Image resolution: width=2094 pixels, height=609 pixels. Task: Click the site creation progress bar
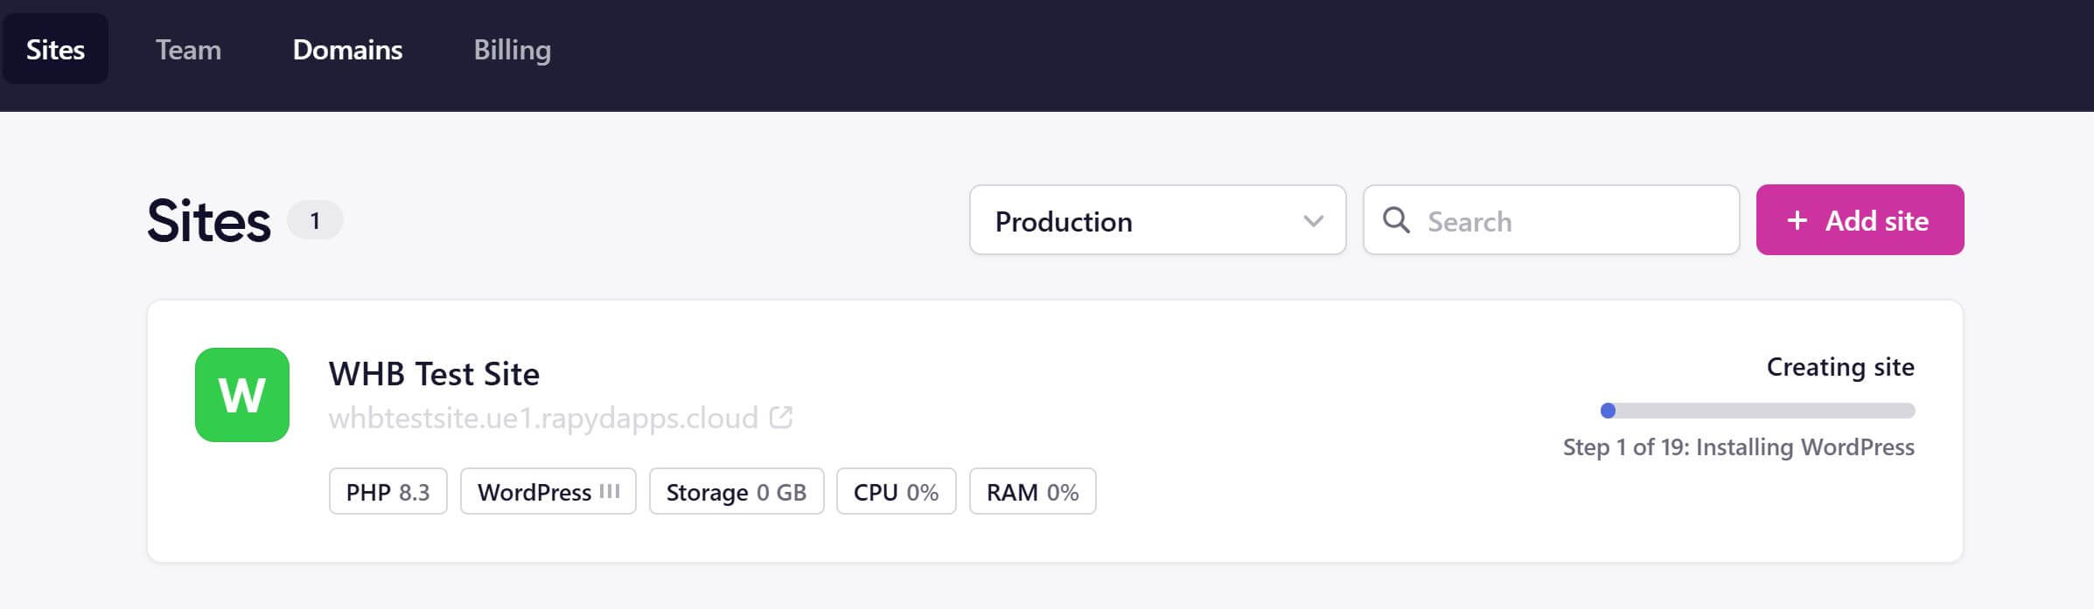pos(1757,411)
